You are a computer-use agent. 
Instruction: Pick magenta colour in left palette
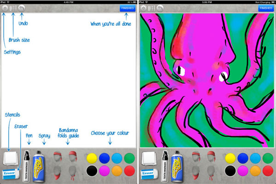click(105, 171)
